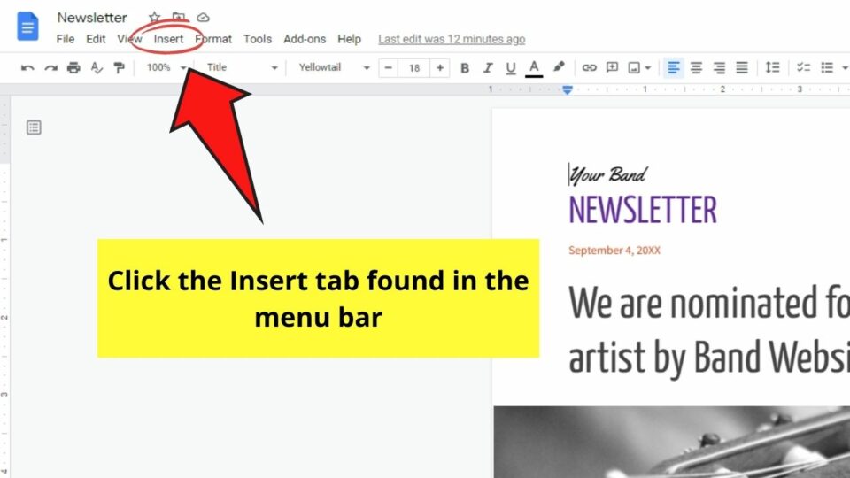Viewport: 850px width, 478px height.
Task: Center align the text
Action: (x=696, y=68)
